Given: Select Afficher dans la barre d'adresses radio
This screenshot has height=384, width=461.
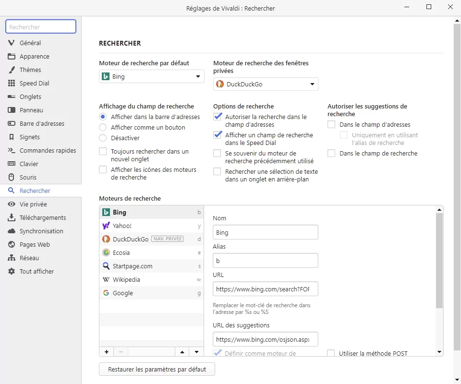Looking at the screenshot, I should coord(103,117).
